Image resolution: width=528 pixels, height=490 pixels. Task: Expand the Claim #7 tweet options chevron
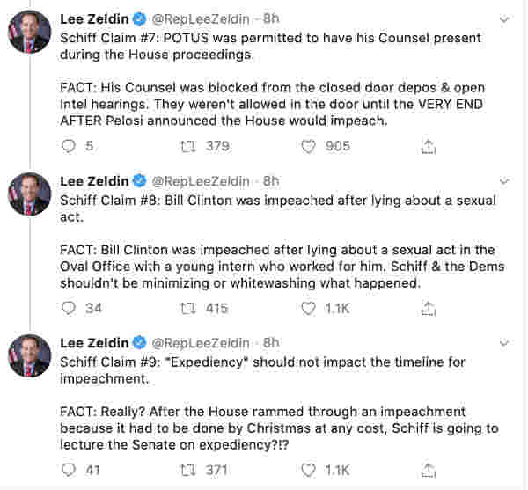(x=504, y=19)
